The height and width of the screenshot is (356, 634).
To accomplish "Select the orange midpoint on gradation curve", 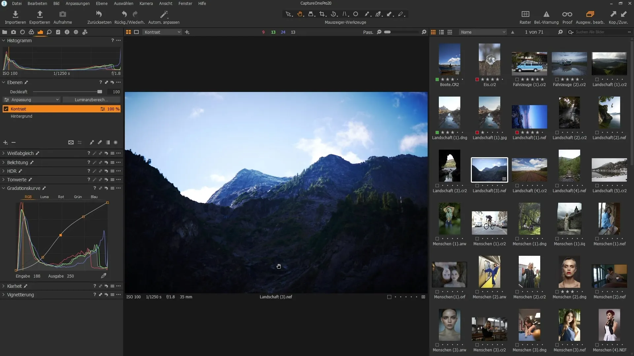I will click(60, 235).
